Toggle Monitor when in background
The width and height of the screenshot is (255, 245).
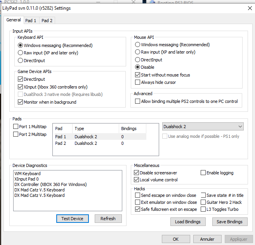[x=21, y=102]
